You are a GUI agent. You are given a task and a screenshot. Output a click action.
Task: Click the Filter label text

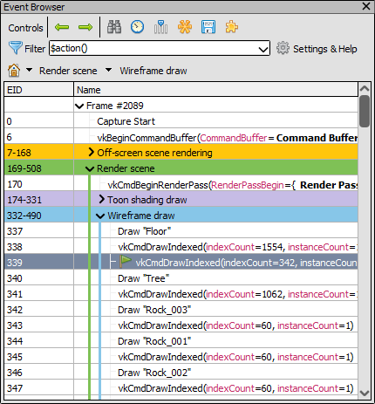35,49
